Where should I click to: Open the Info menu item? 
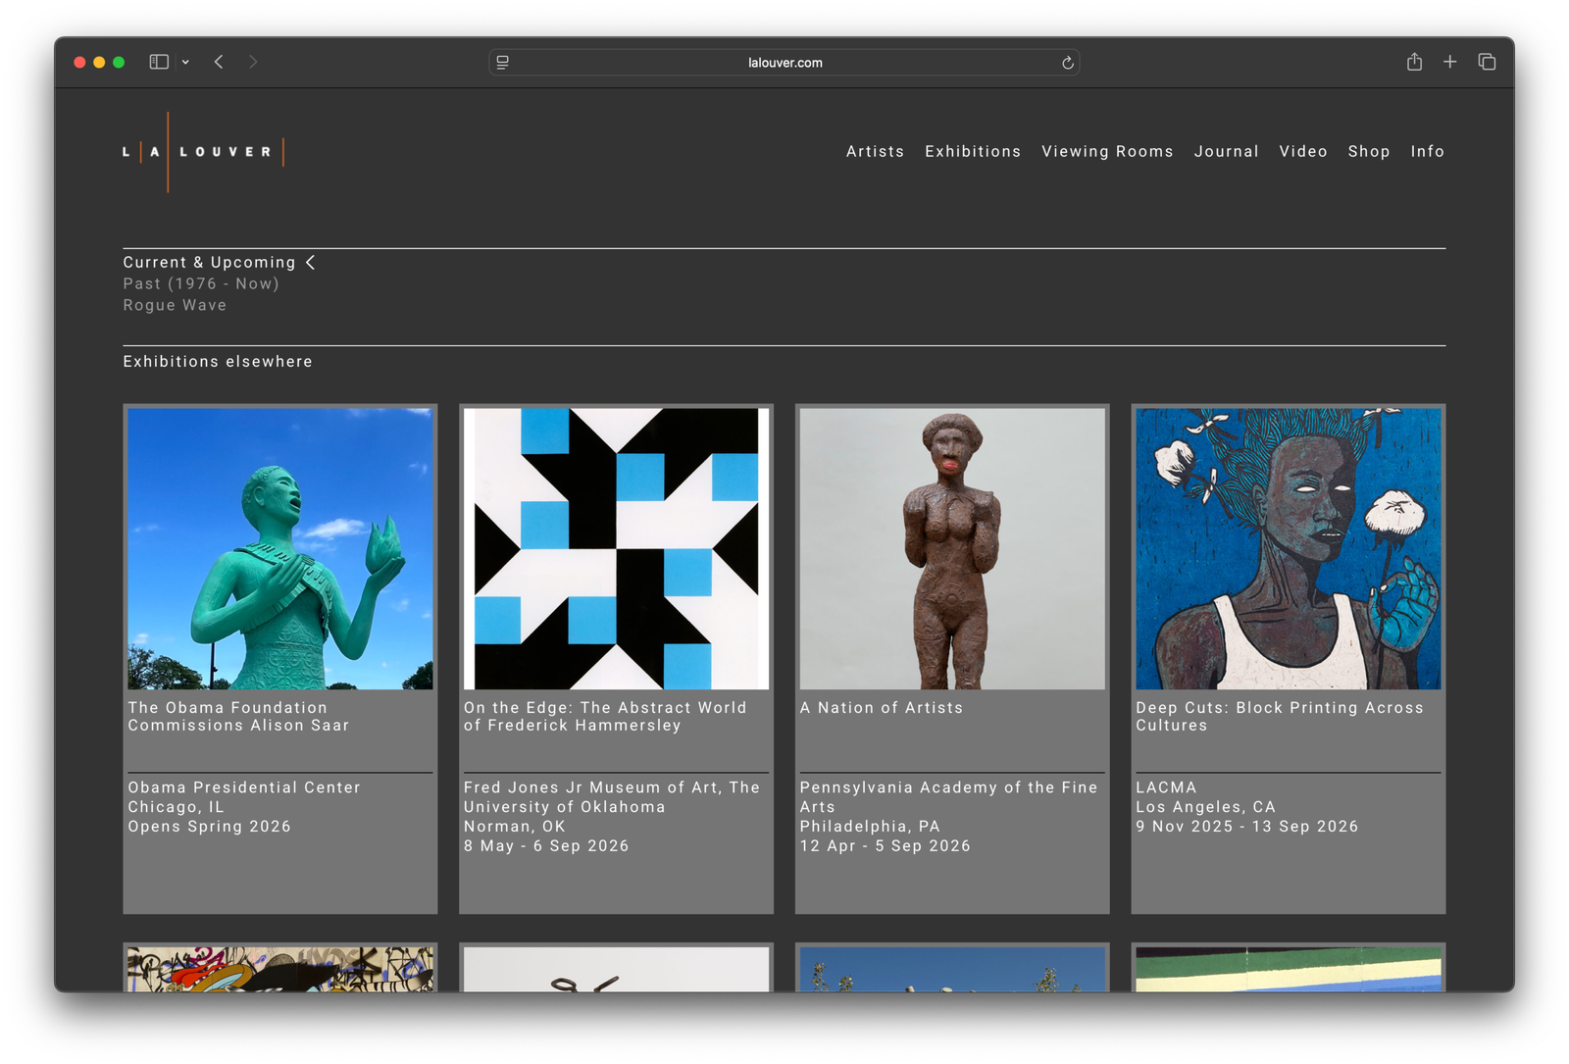[x=1427, y=151]
